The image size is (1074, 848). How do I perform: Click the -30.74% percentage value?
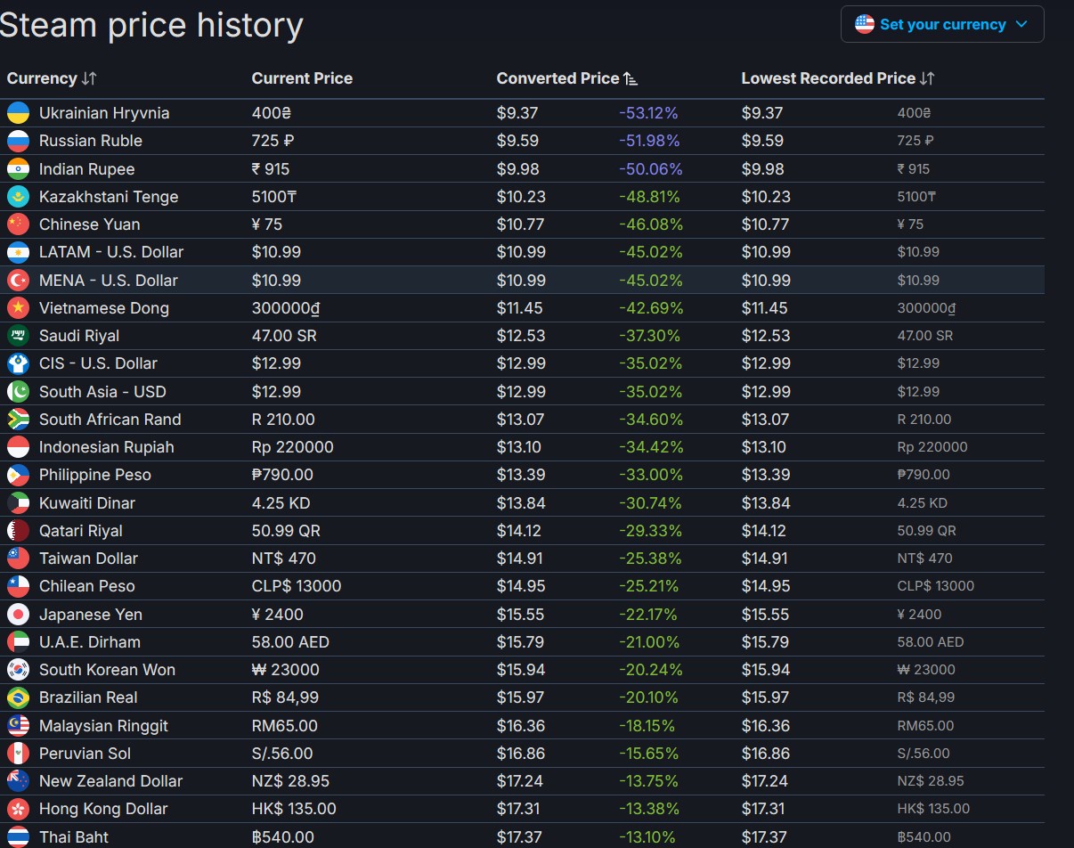click(x=650, y=503)
